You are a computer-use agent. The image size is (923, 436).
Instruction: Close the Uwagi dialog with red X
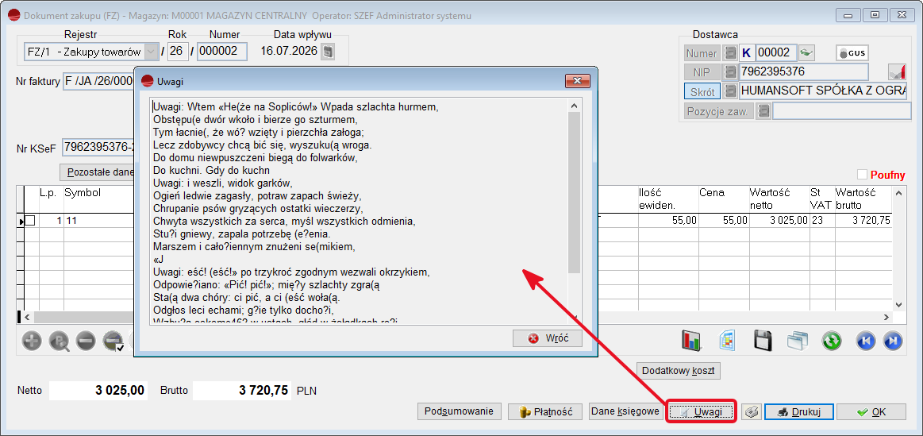point(578,81)
